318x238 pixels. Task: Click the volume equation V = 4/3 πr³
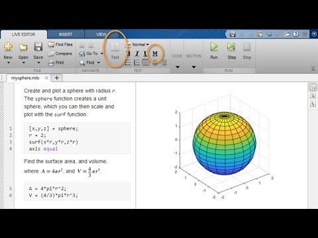click(89, 172)
